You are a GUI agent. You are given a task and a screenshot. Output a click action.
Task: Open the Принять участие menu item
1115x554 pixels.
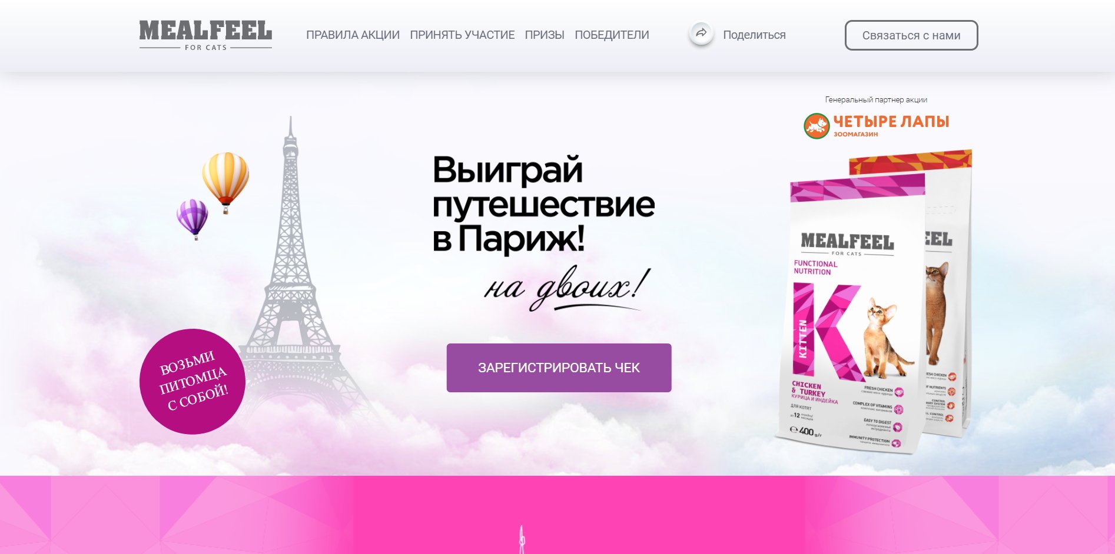pyautogui.click(x=462, y=35)
